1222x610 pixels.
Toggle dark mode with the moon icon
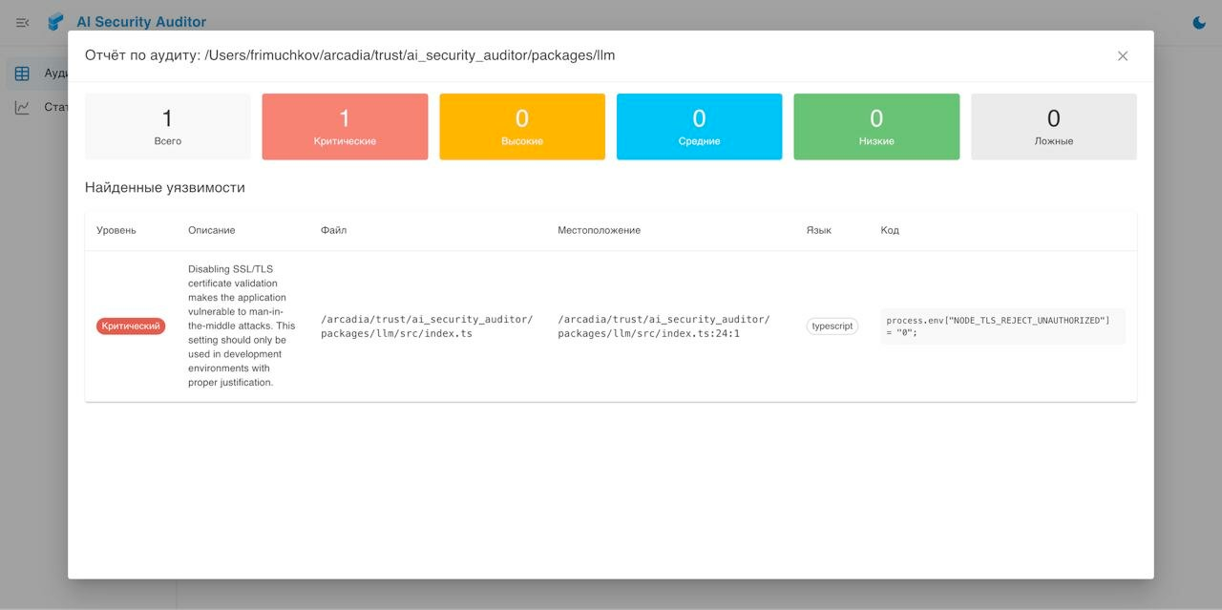(1198, 21)
